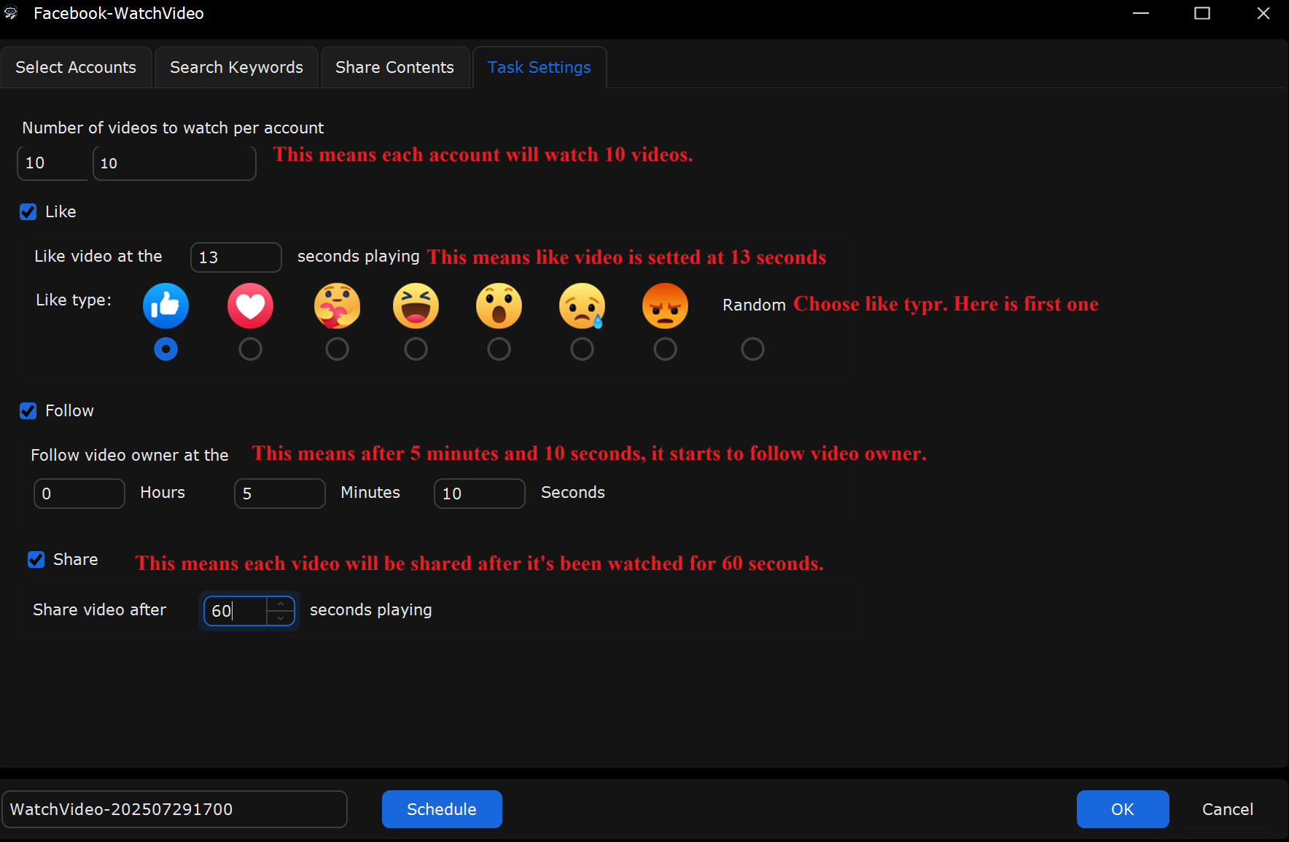
Task: Select the Angry reaction emoji
Action: click(665, 305)
